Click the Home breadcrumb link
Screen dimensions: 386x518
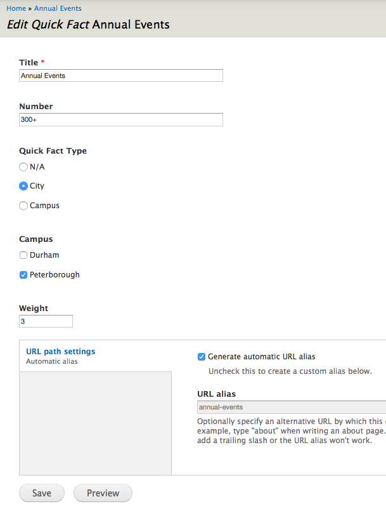click(16, 9)
